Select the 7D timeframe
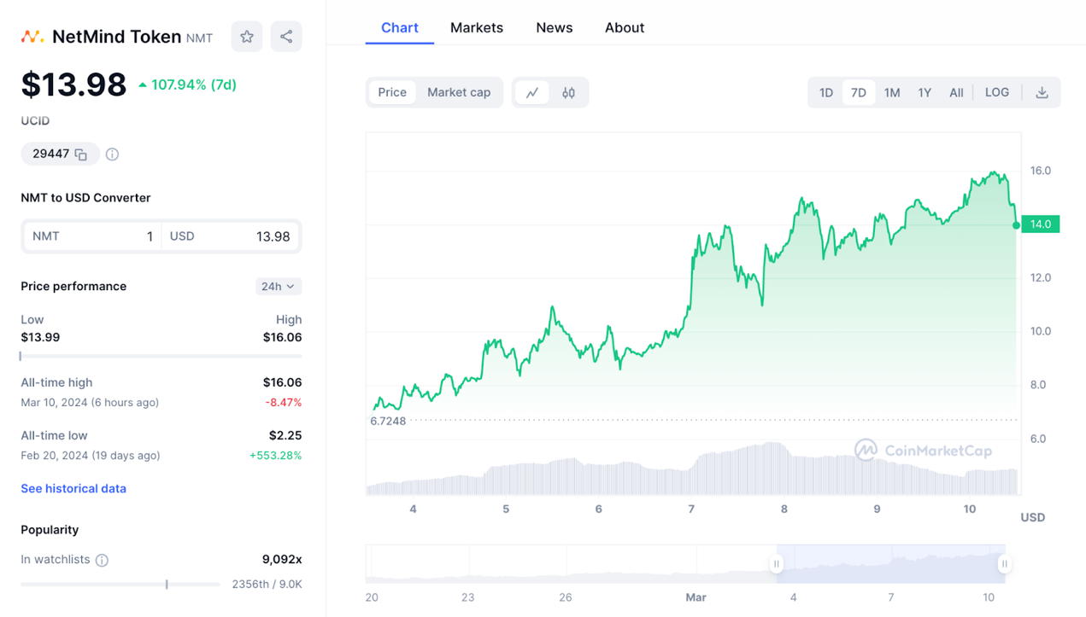Image resolution: width=1086 pixels, height=617 pixels. tap(859, 92)
